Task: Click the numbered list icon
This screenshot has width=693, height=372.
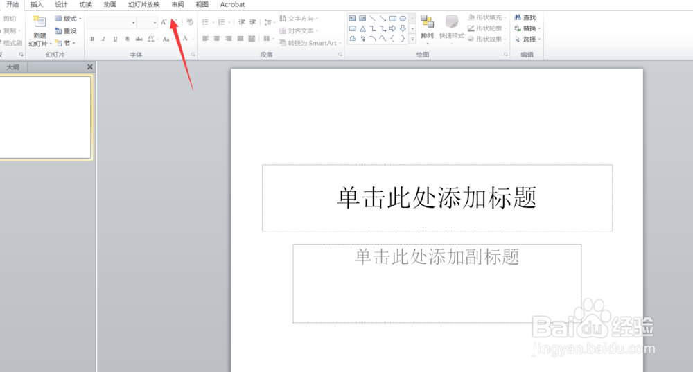Action: (223, 22)
